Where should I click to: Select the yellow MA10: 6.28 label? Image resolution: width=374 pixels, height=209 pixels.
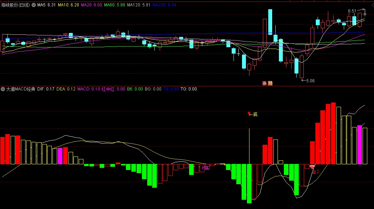pos(68,5)
